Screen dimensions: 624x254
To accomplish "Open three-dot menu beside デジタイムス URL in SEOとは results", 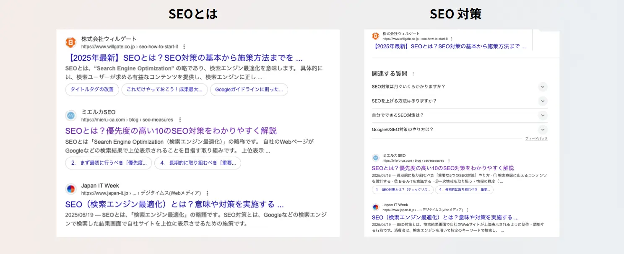I will tap(207, 193).
